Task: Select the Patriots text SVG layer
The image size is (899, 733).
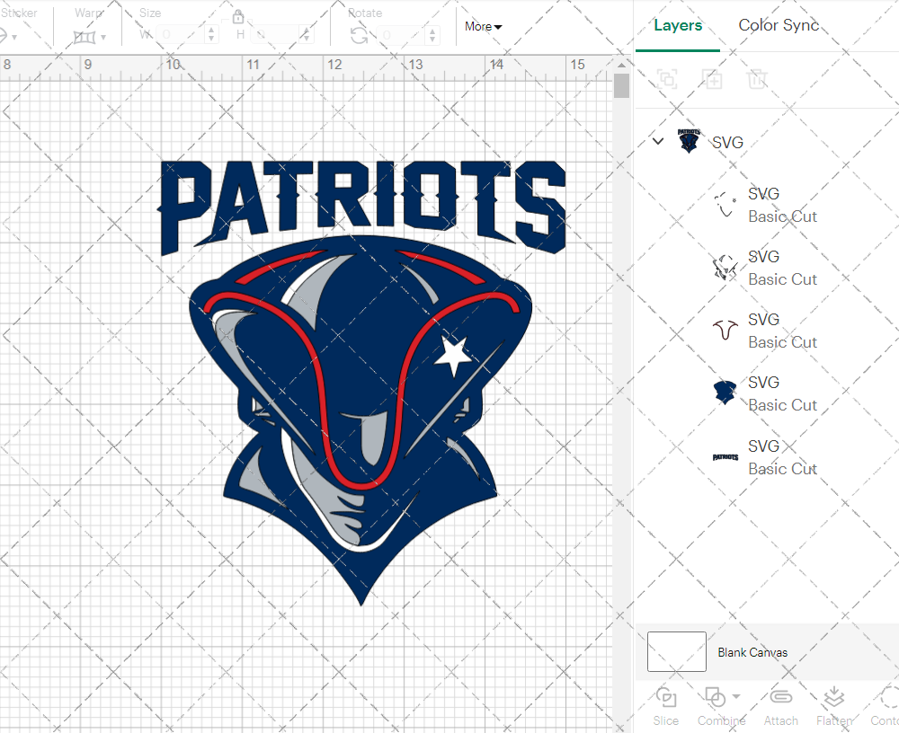Action: pos(764,457)
